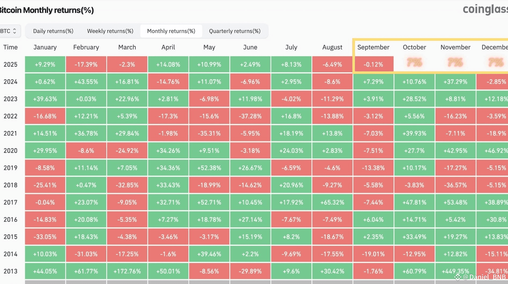This screenshot has width=508, height=284.
Task: Click the 2017 August +65.32% cell
Action: (332, 202)
